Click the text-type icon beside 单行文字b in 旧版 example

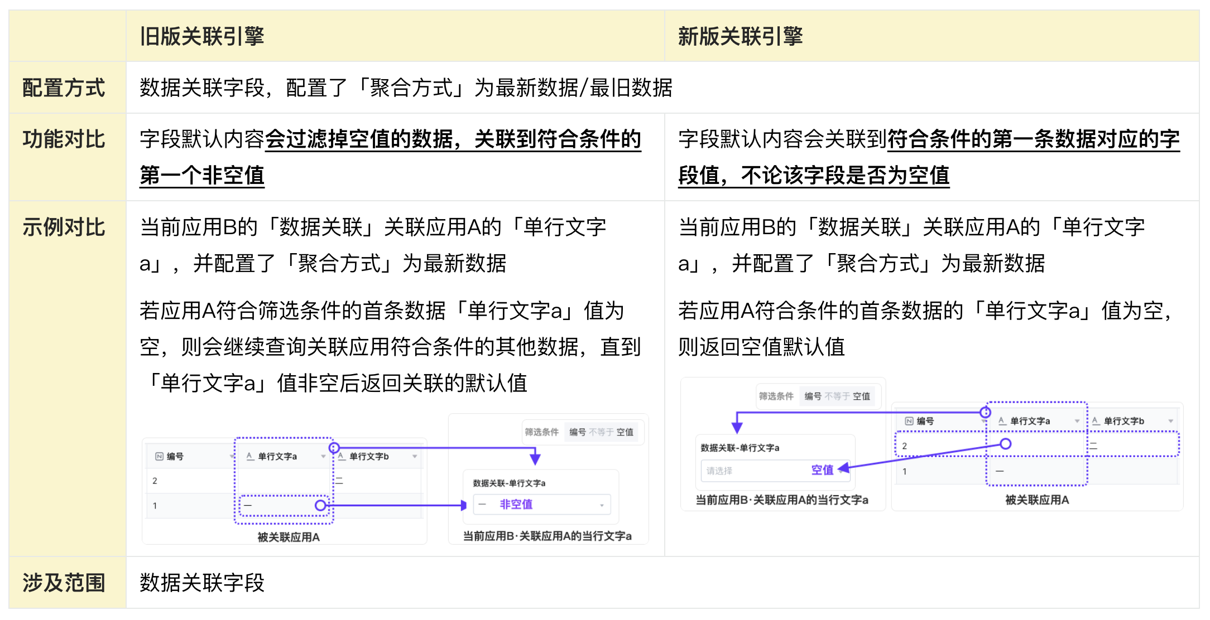point(342,456)
